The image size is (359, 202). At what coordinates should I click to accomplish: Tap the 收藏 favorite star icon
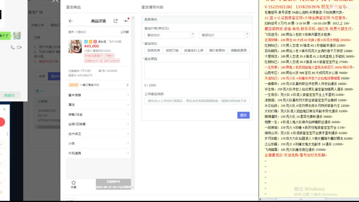tap(73, 182)
